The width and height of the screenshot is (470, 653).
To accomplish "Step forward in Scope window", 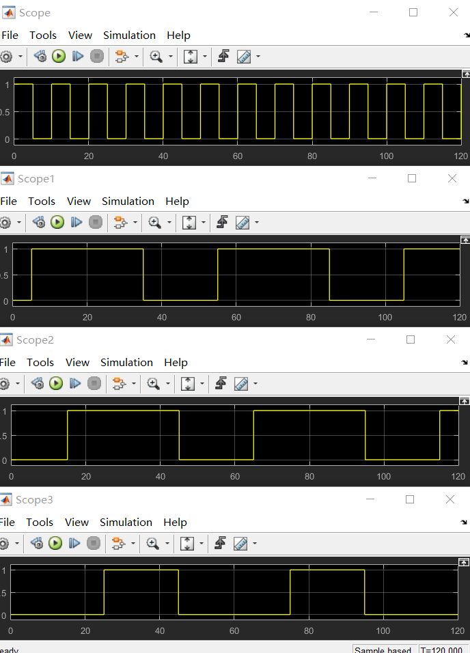I will point(78,56).
